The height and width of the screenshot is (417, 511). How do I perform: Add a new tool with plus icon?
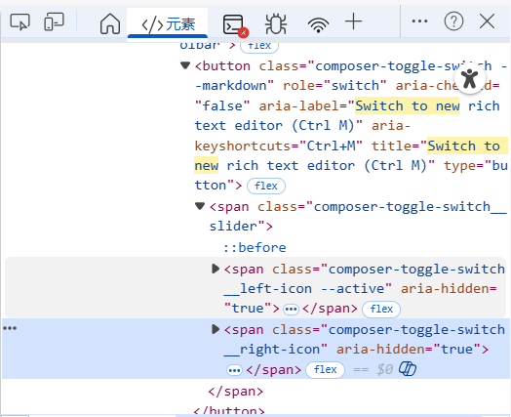tap(353, 21)
